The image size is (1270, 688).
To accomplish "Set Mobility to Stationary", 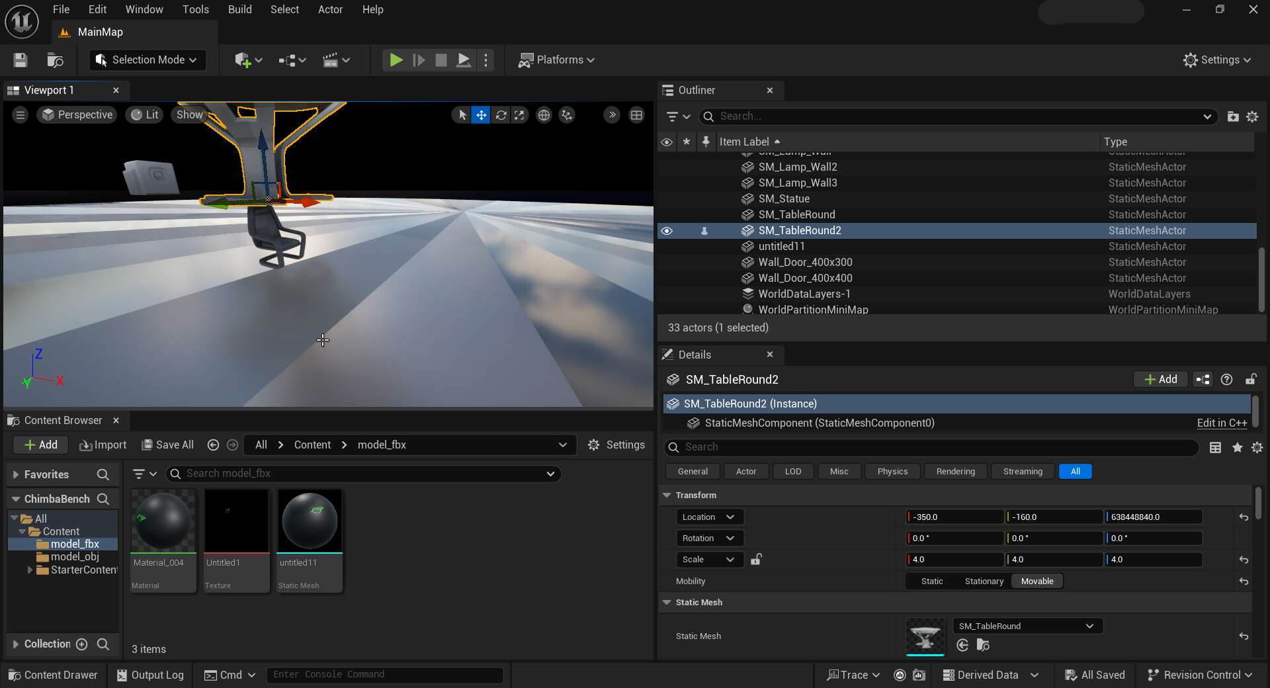I will (x=984, y=581).
